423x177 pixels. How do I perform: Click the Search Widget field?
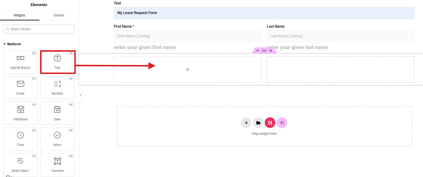pyautogui.click(x=39, y=29)
